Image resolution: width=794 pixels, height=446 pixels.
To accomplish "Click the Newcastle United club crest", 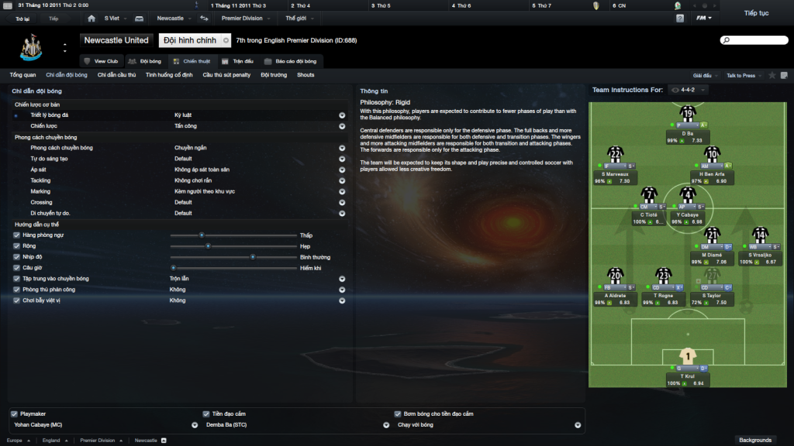I will pyautogui.click(x=31, y=47).
